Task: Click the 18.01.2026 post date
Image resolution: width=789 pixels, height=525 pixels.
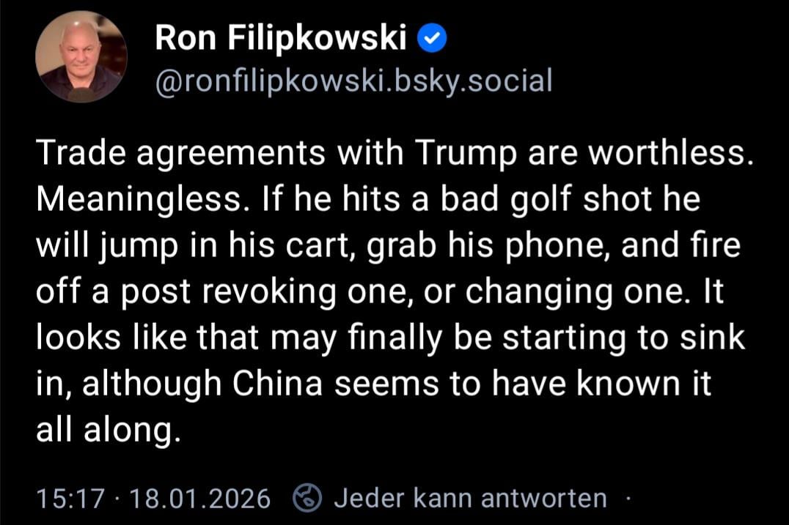Action: click(200, 499)
